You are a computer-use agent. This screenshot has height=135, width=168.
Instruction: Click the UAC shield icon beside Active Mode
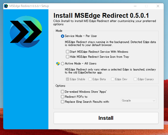point(58,64)
